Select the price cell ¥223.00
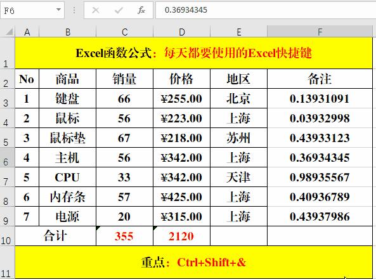The height and width of the screenshot is (279, 376). click(x=181, y=118)
